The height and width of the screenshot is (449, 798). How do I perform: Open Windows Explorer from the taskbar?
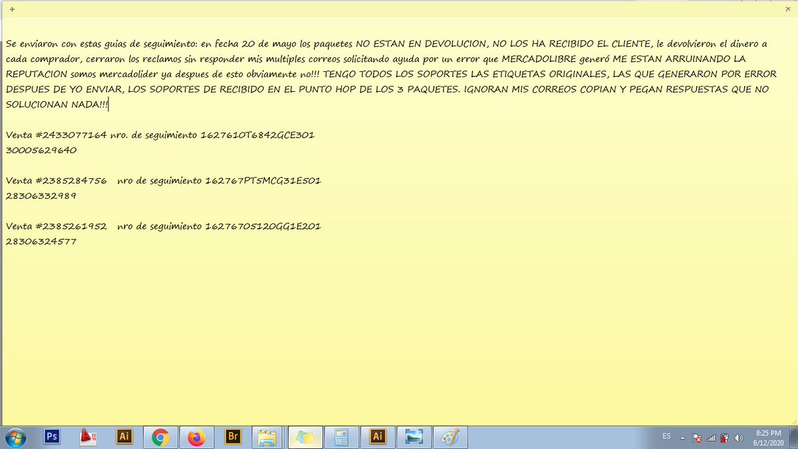(x=268, y=437)
